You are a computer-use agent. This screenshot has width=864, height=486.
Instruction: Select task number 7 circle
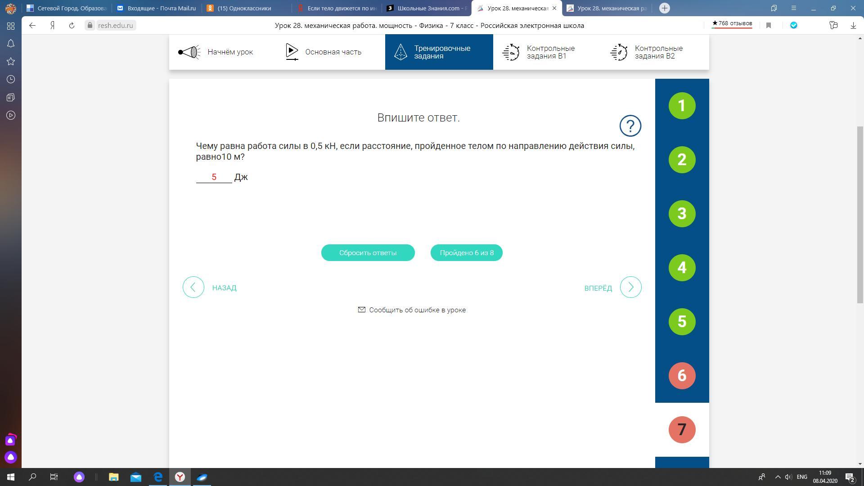[x=682, y=430]
